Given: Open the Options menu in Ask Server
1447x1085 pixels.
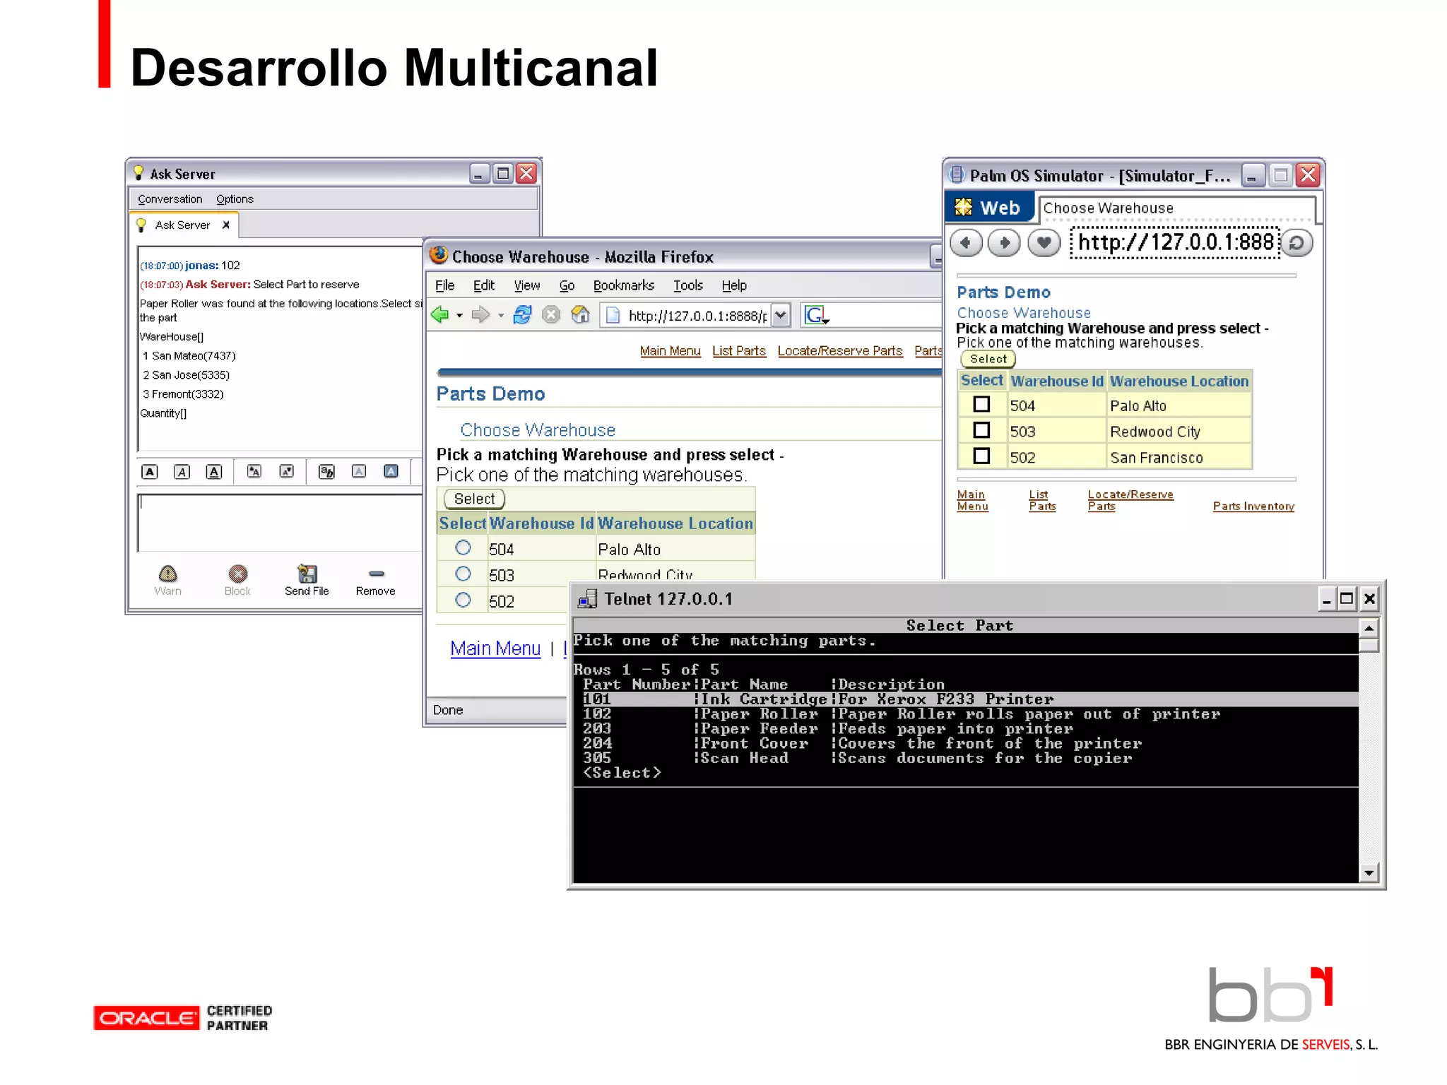Looking at the screenshot, I should click(x=235, y=199).
